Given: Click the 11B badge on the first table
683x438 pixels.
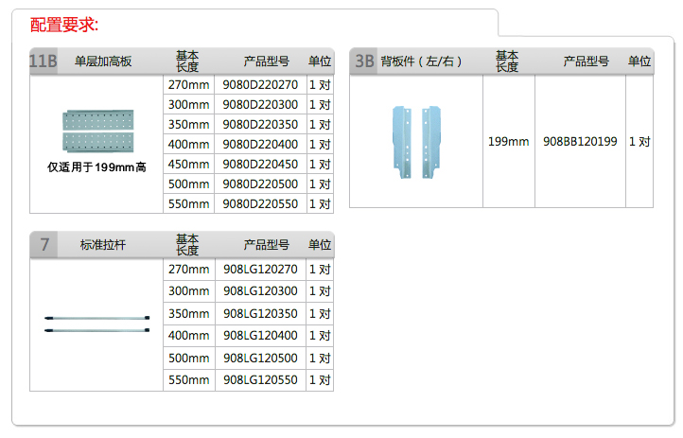Looking at the screenshot, I should 44,61.
